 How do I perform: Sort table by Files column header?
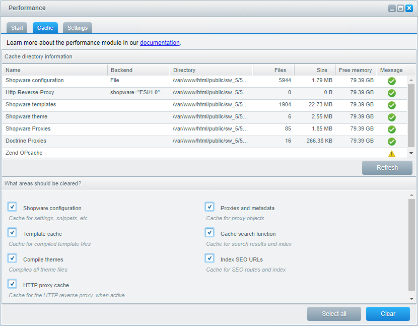[x=273, y=70]
